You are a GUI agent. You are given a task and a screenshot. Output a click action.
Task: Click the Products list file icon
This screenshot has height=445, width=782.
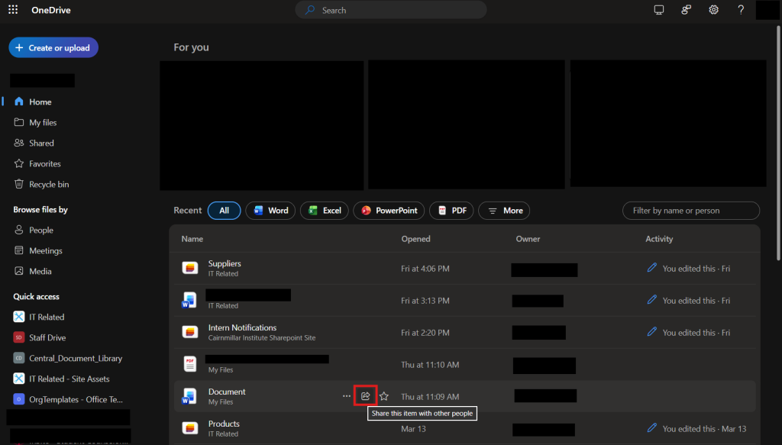[x=190, y=428]
